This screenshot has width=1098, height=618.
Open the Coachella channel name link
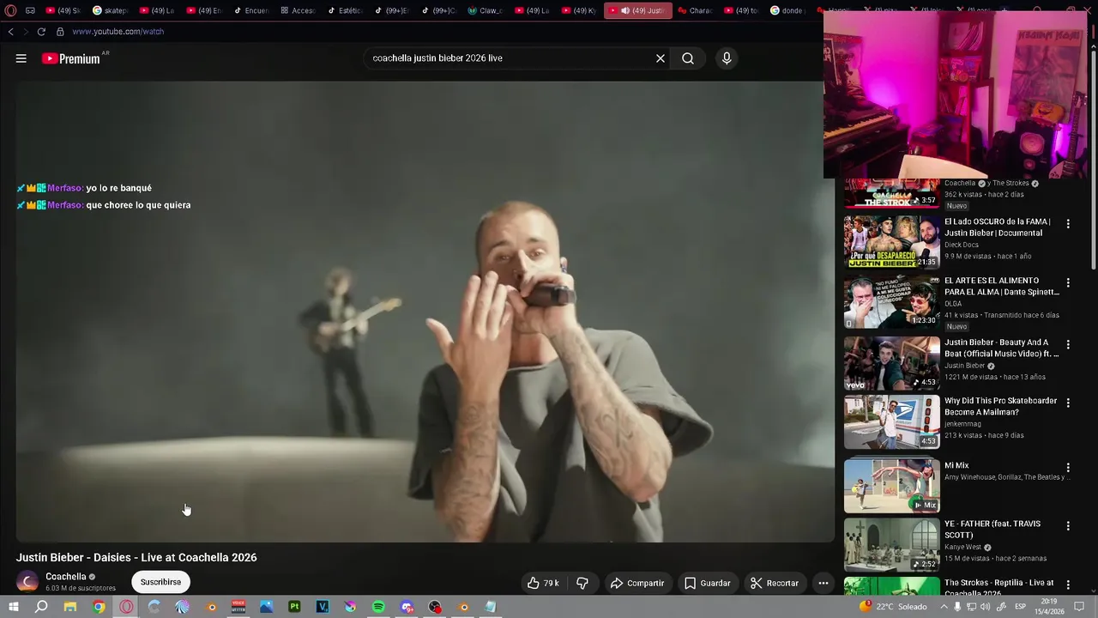66,577
